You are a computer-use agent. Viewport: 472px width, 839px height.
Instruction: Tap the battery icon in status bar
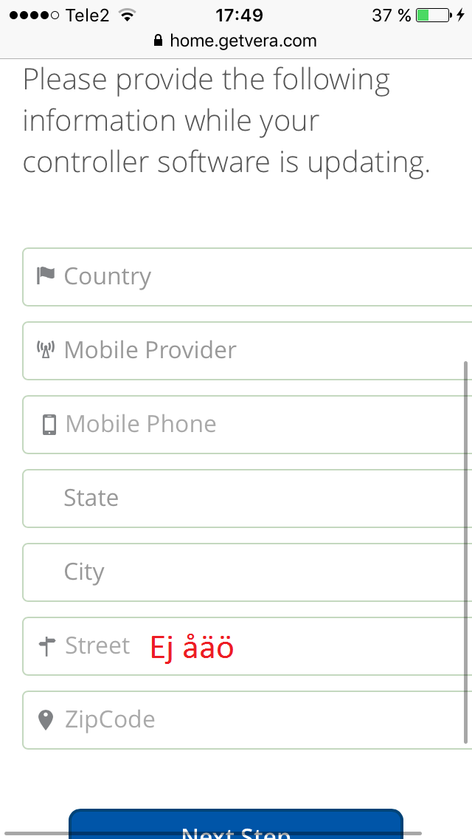434,15
